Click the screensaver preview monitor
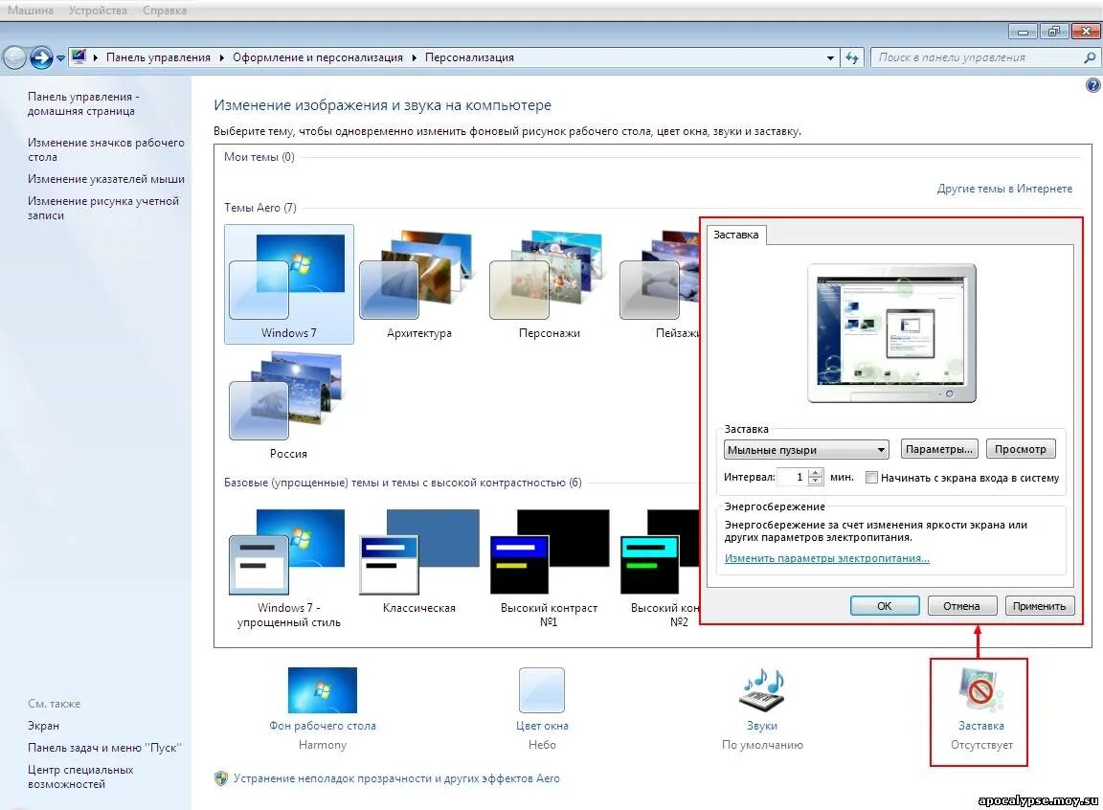 point(892,333)
